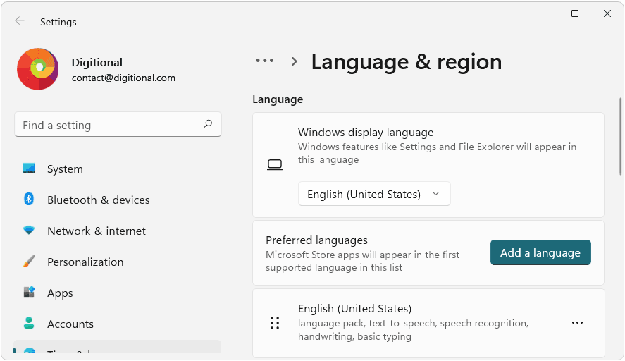Click the Network wifi icon
The height and width of the screenshot is (361, 625).
click(x=29, y=230)
